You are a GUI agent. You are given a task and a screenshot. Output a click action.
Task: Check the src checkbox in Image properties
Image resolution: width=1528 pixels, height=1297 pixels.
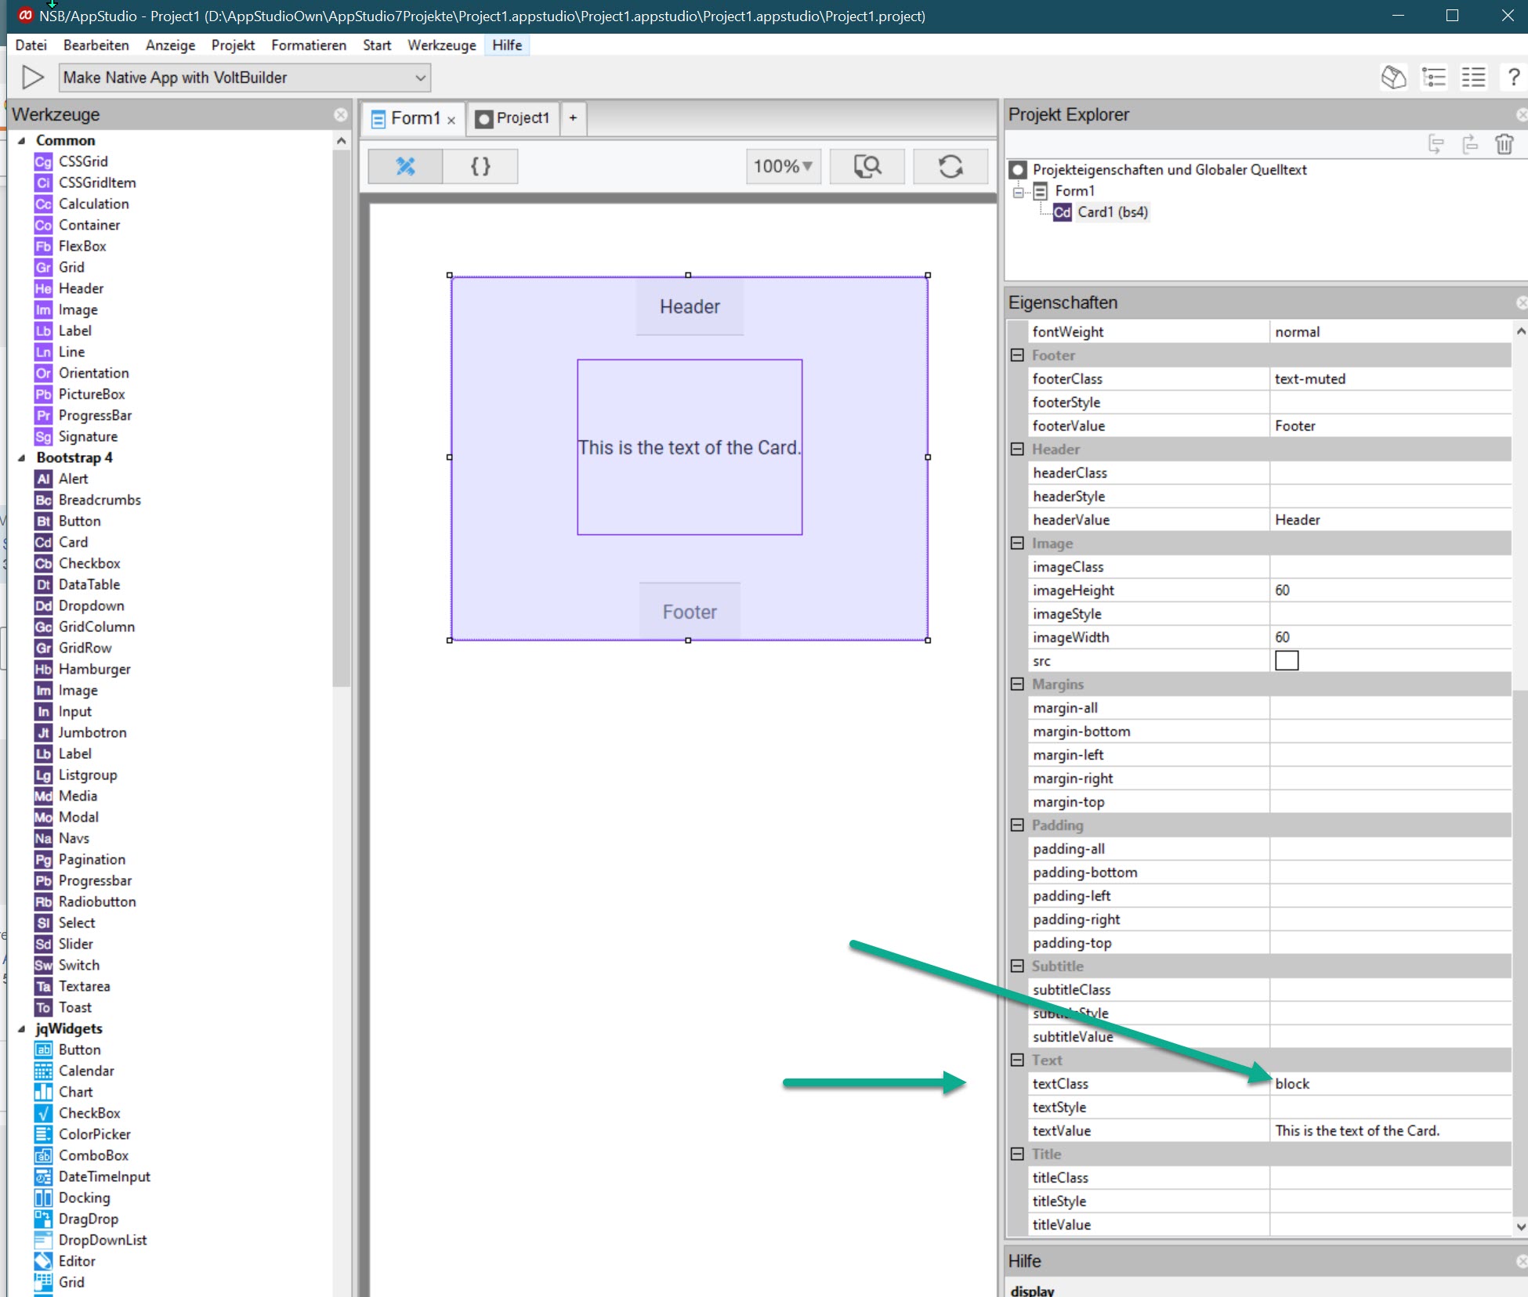click(x=1288, y=660)
